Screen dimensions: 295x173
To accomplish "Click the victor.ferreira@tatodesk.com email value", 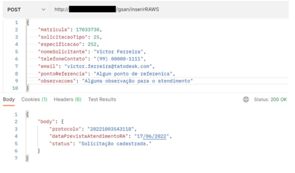I will [x=108, y=66].
